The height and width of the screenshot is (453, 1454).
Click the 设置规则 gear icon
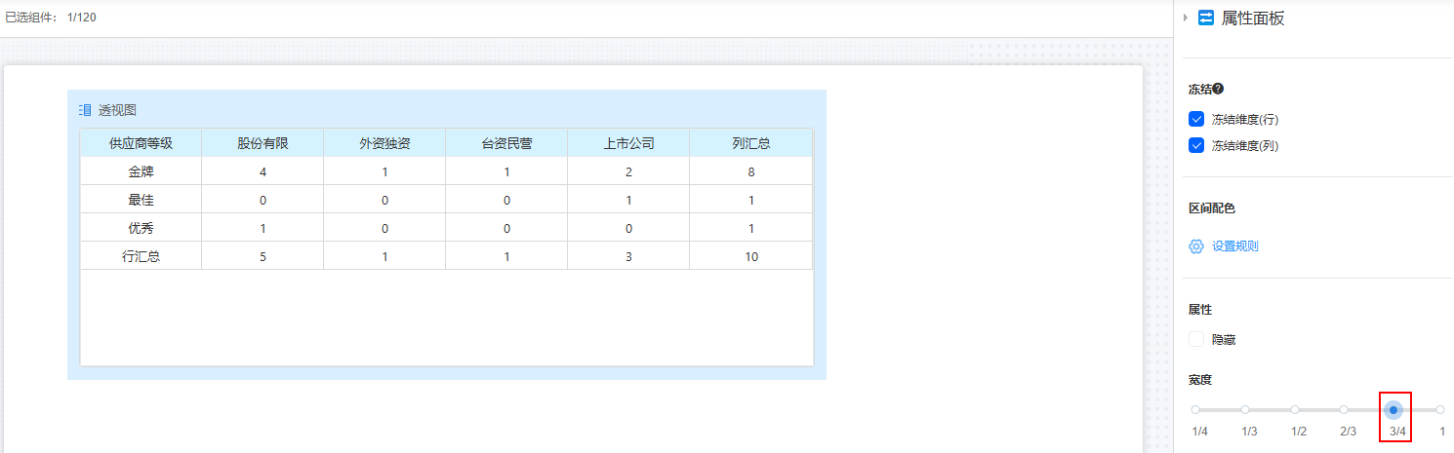(1196, 246)
